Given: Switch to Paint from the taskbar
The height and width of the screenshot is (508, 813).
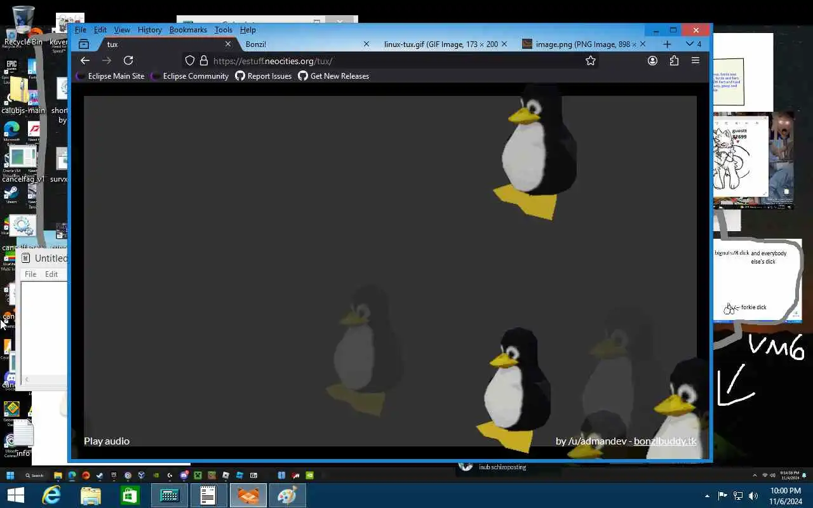Looking at the screenshot, I should click(x=287, y=495).
